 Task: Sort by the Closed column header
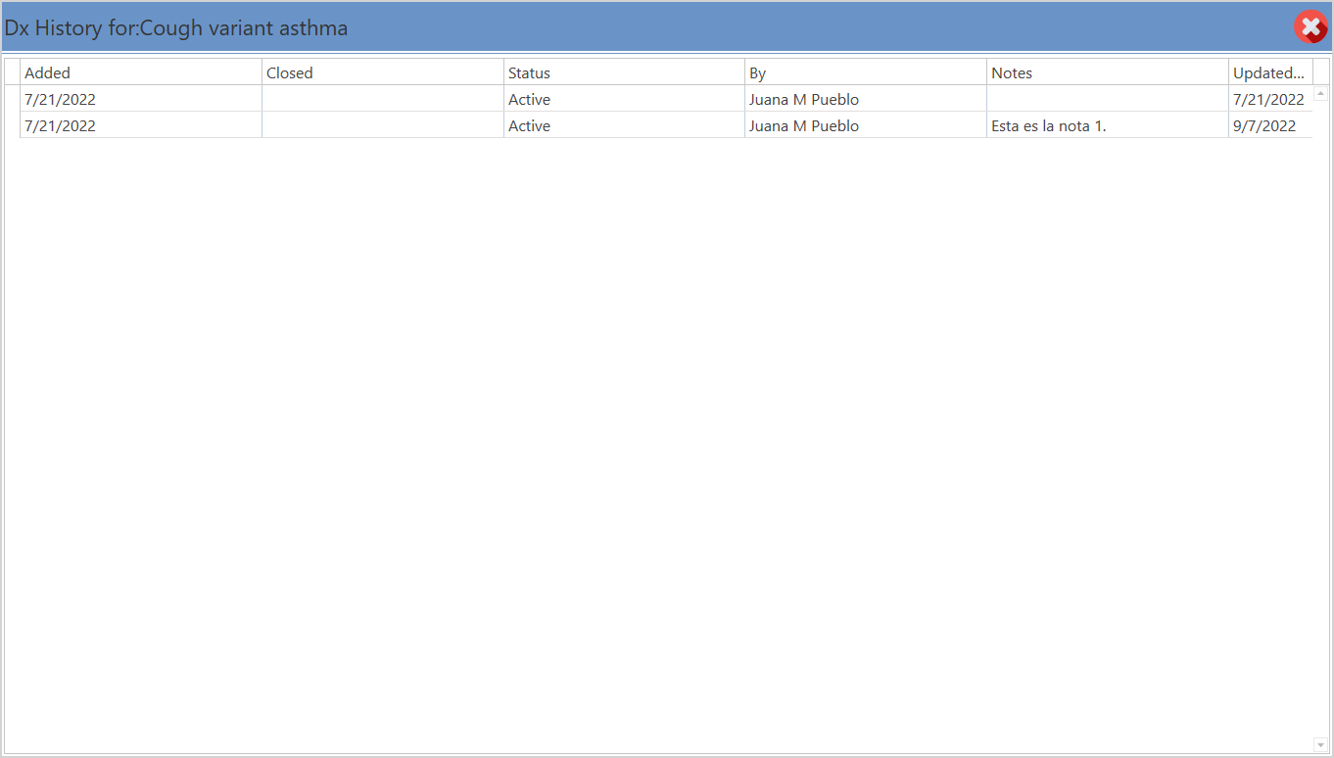(383, 72)
